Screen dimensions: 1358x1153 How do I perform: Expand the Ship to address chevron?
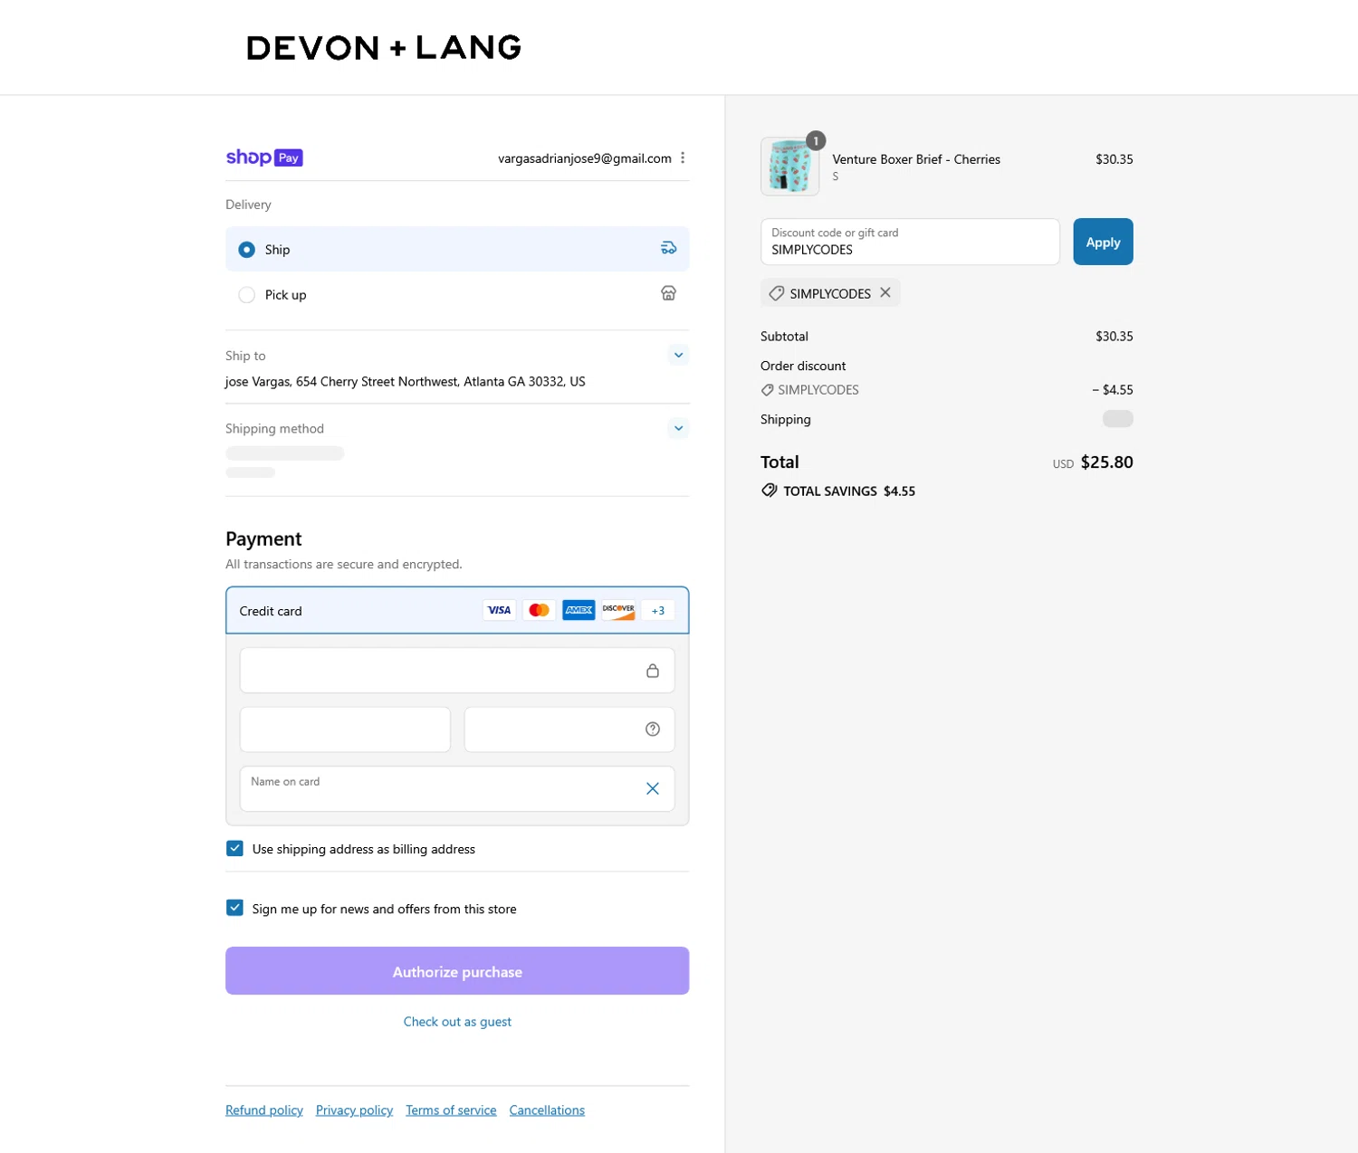pyautogui.click(x=678, y=355)
